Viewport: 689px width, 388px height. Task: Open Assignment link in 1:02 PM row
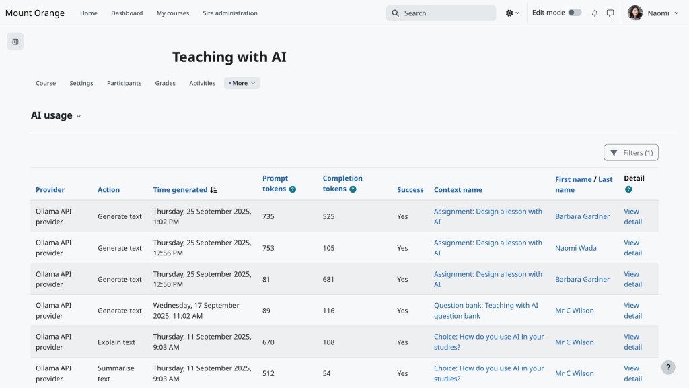488,216
